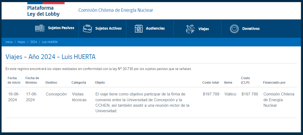The width and height of the screenshot is (303, 135).
Task: Click the Viático item cell
Action: click(x=230, y=94)
